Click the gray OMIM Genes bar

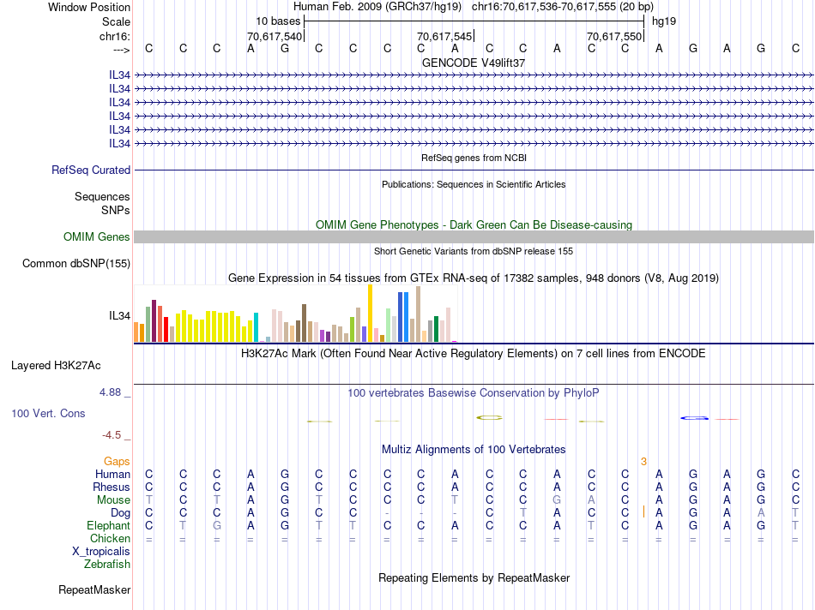474,236
